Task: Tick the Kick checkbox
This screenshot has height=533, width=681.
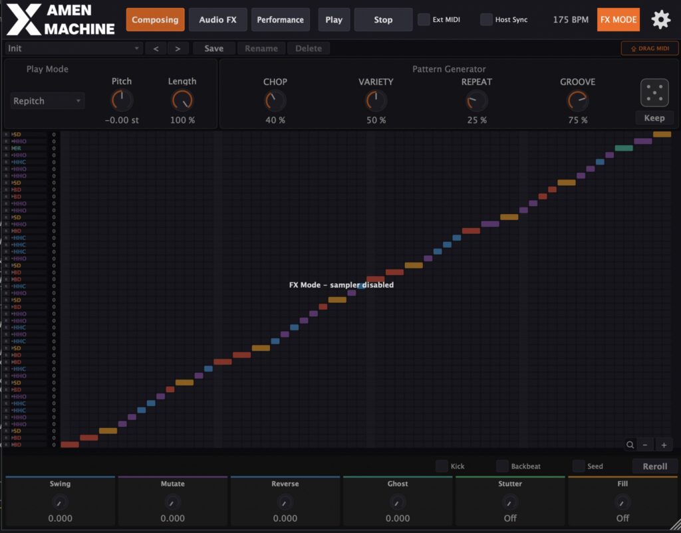Action: click(442, 466)
